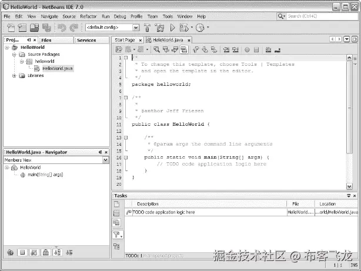Select main(String[] args) in Navigator
The width and height of the screenshot is (361, 271).
point(45,175)
